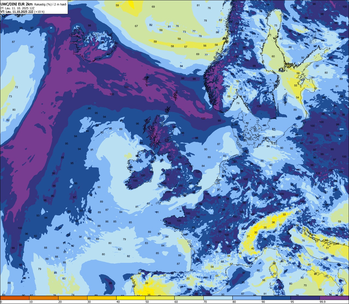Viewport: 349px width, 304px height.
Task: Click the humidity value '36' on the map
Action: (273, 222)
